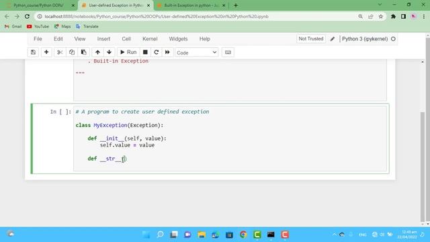Paste cells below icon
The width and height of the screenshot is (430, 242).
click(83, 52)
